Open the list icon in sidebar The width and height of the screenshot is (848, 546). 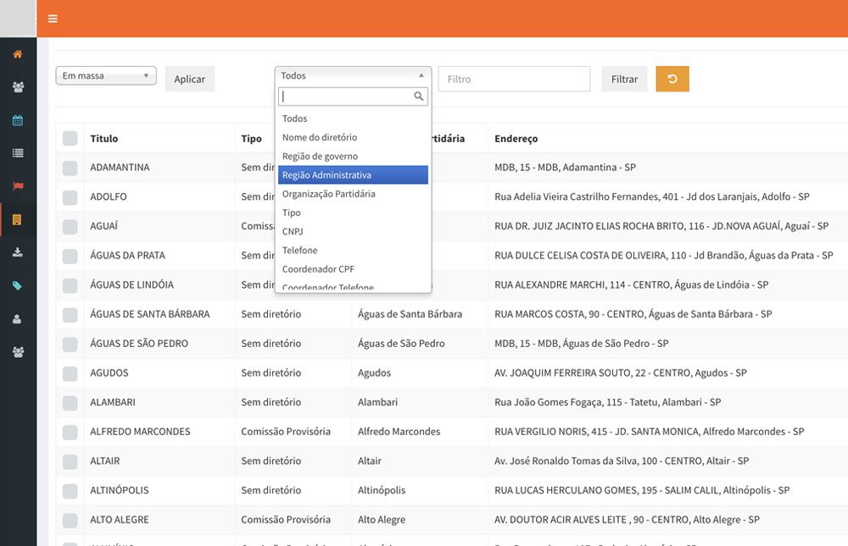18,153
